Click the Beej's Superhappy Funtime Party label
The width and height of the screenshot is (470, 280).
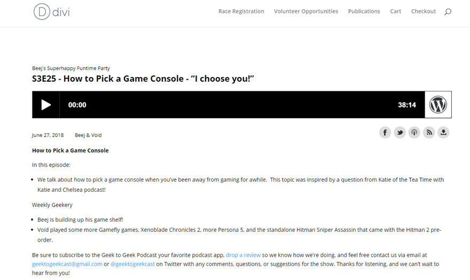pos(70,68)
